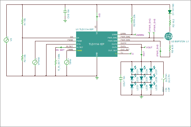
Task: Pick the LED7 diode symbol
Action: point(151,70)
